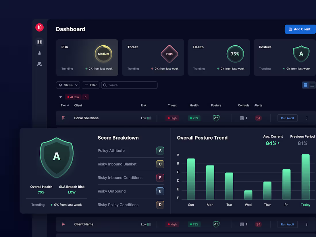Click controls icon in Solve Solutions row
Viewport: 316px width, 237px height.
(x=242, y=118)
